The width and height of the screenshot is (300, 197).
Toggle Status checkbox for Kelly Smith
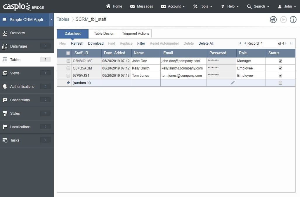280,68
